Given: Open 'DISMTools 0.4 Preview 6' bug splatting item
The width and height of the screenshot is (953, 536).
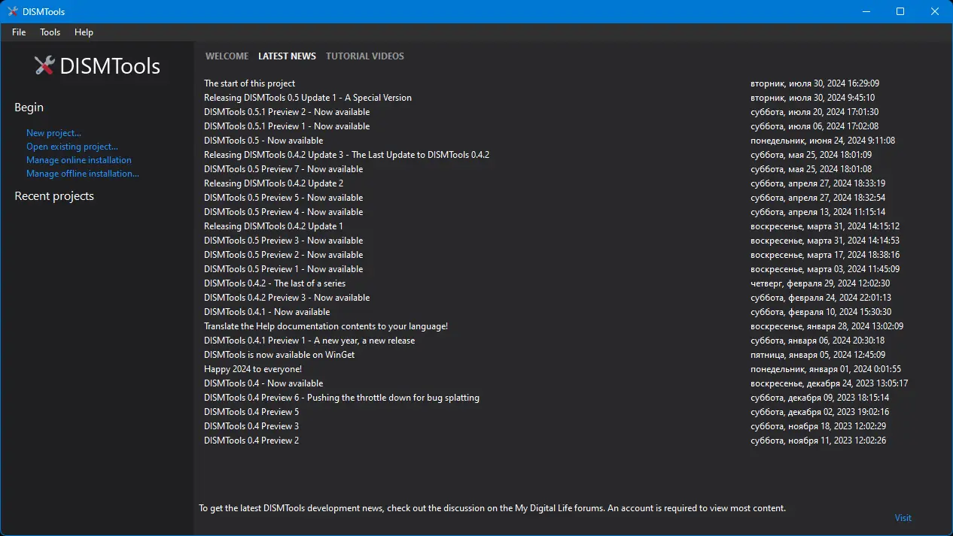Looking at the screenshot, I should point(342,398).
